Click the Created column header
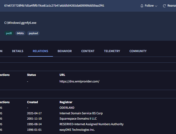 click(x=33, y=102)
